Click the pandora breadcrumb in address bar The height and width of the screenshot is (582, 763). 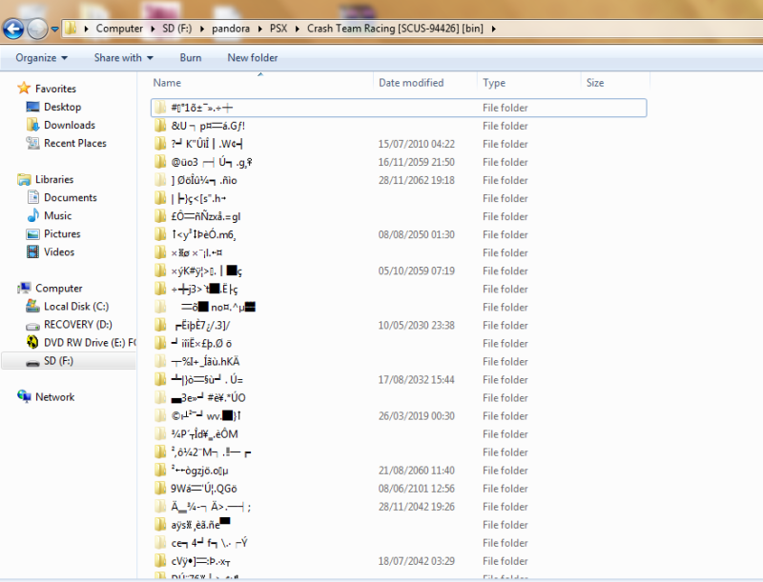232,29
